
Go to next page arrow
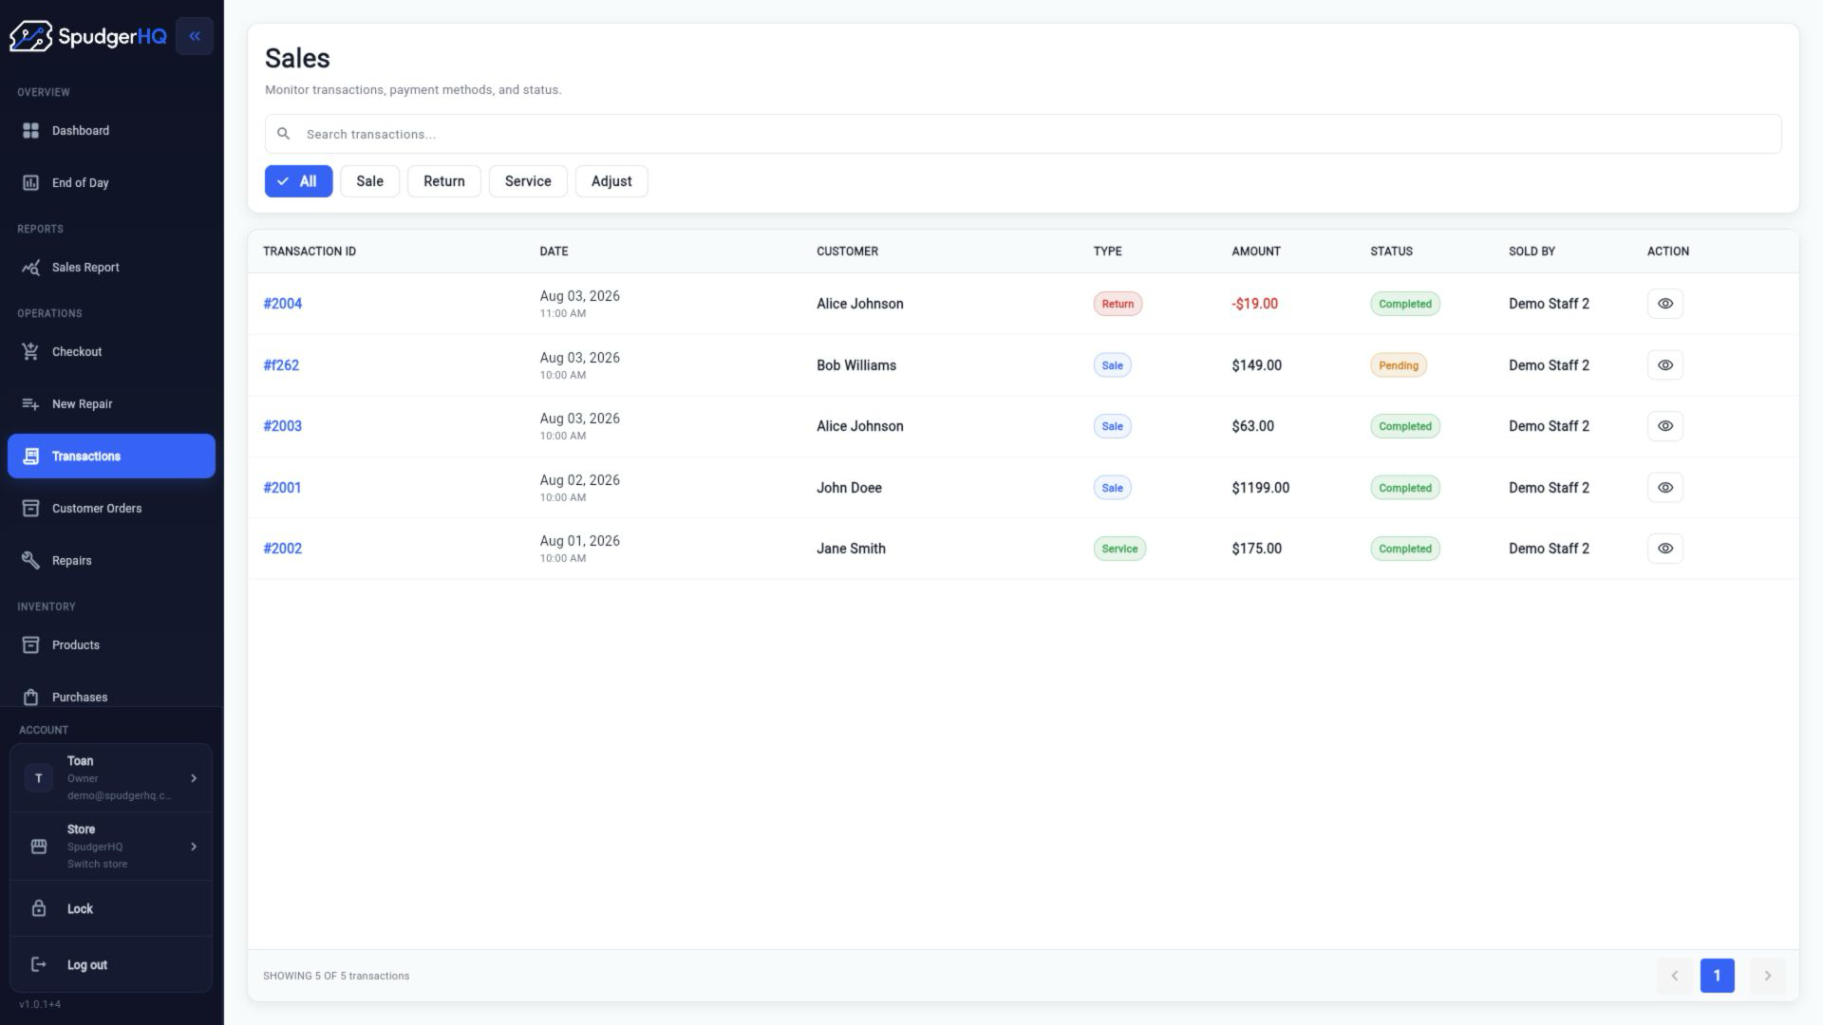pyautogui.click(x=1767, y=976)
